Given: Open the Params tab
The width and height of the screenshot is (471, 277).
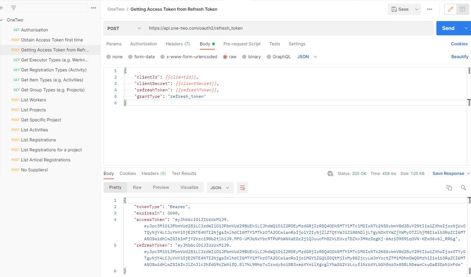Looking at the screenshot, I should pos(114,44).
